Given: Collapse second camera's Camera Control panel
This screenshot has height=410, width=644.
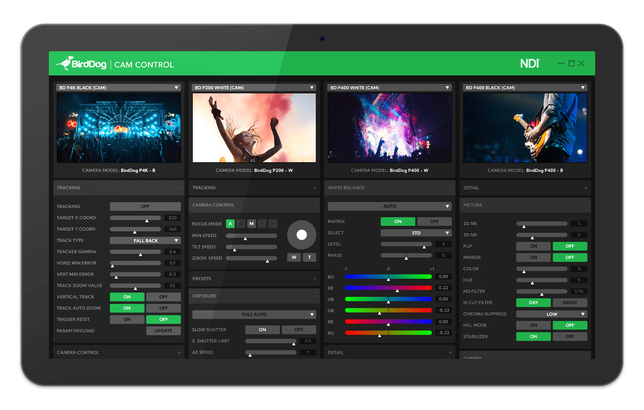Looking at the screenshot, I should tap(315, 205).
